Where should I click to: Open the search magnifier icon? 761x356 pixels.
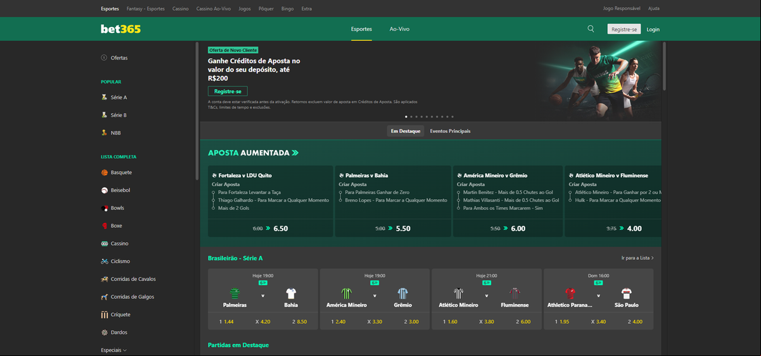click(x=591, y=29)
